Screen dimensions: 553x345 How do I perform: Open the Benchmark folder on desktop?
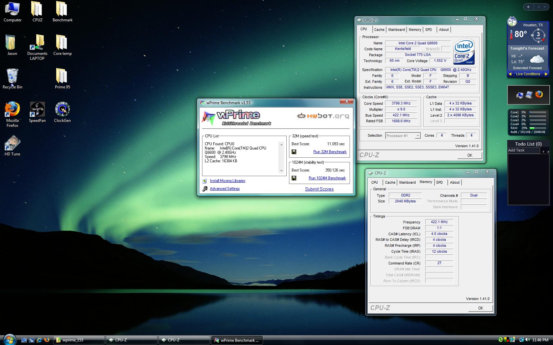click(62, 12)
